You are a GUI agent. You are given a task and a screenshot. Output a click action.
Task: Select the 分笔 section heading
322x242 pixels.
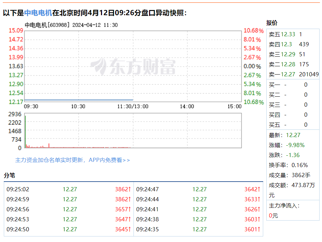pos(9,175)
